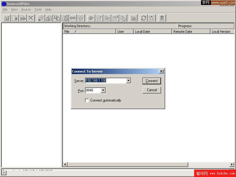Click the Check Out padlock icon
Image resolution: width=236 pixels, height=177 pixels.
tap(49, 18)
